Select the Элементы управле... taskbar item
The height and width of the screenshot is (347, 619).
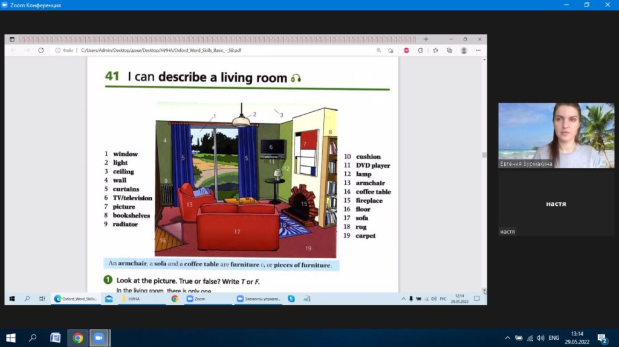click(259, 299)
